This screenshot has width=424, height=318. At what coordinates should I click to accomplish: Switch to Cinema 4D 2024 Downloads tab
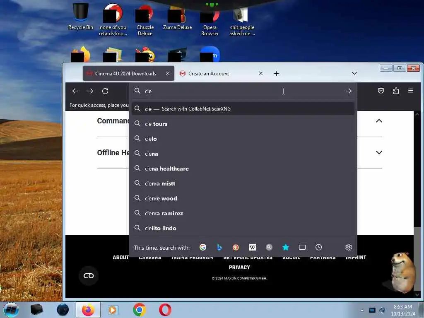coord(128,74)
